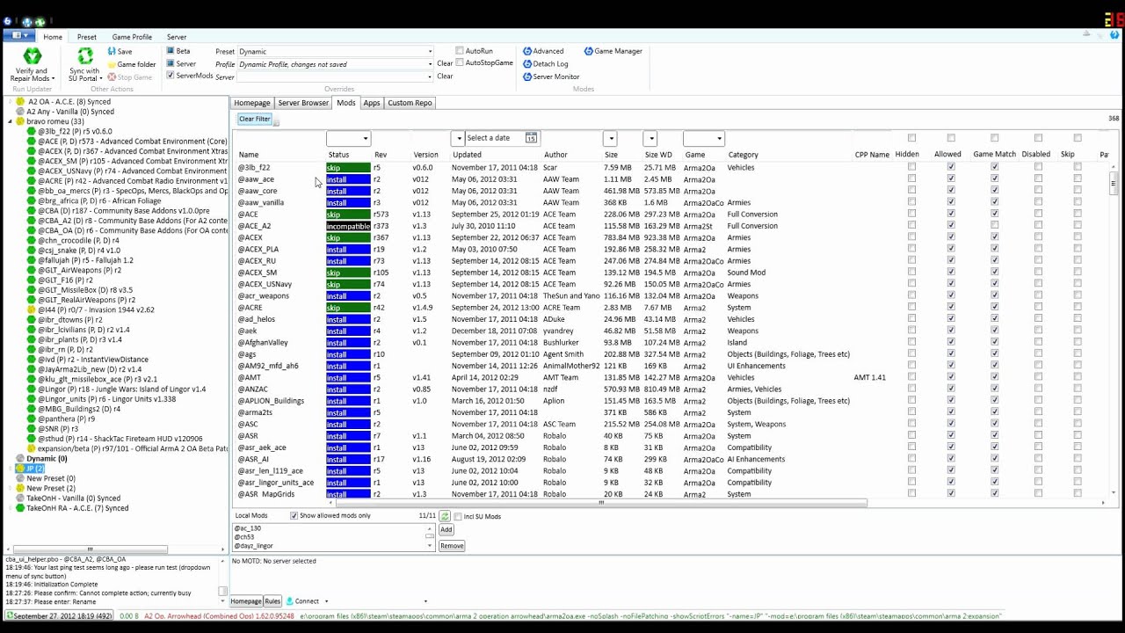Toggle Game Match checkbox for @ACE_A2 row

[995, 226]
